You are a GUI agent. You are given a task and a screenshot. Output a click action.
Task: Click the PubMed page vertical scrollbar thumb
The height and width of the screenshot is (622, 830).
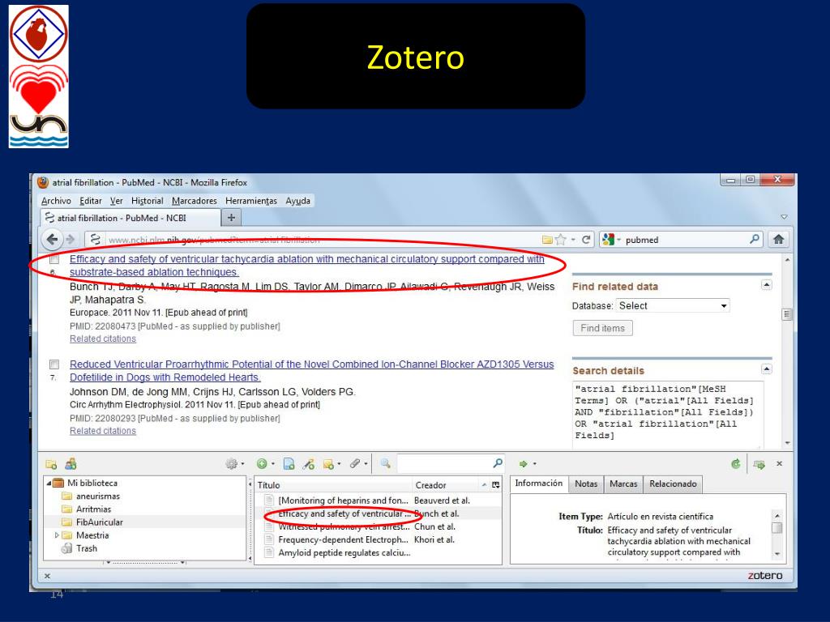(x=787, y=314)
